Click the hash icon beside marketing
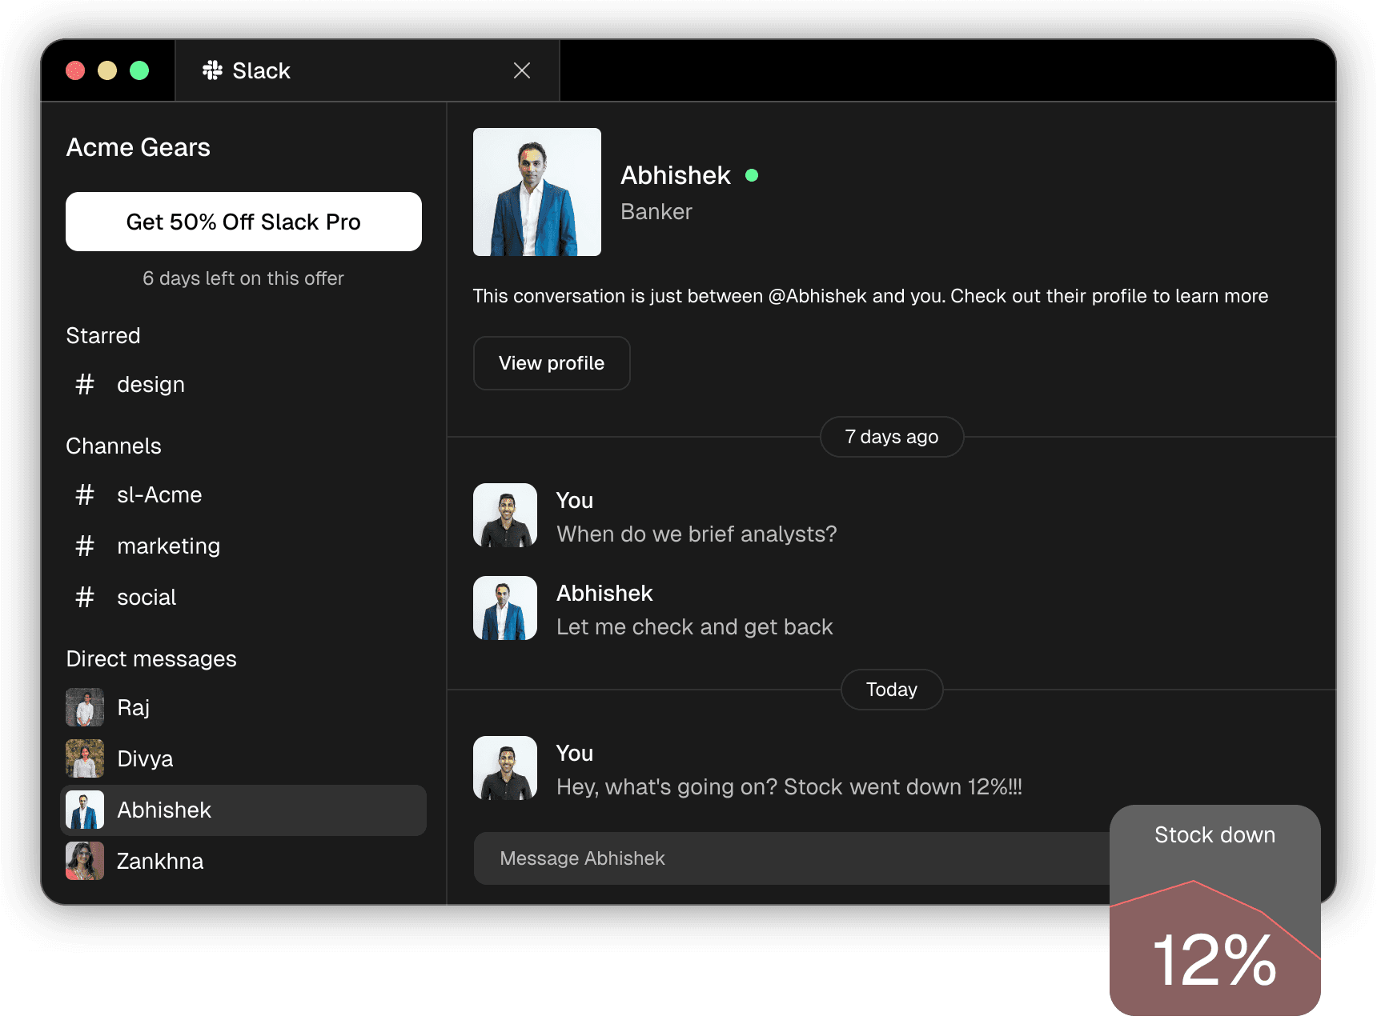The height and width of the screenshot is (1032, 1377). click(85, 546)
